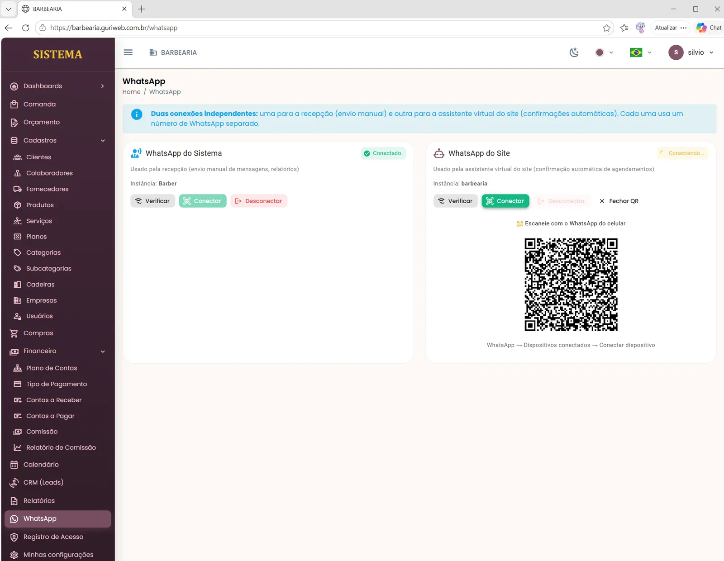Click the Categorias tag icon
724x561 pixels.
(x=18, y=252)
